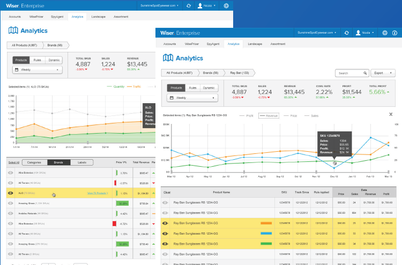The height and width of the screenshot is (265, 402).
Task: Click Analytics map icon in front window
Action: [x=168, y=58]
